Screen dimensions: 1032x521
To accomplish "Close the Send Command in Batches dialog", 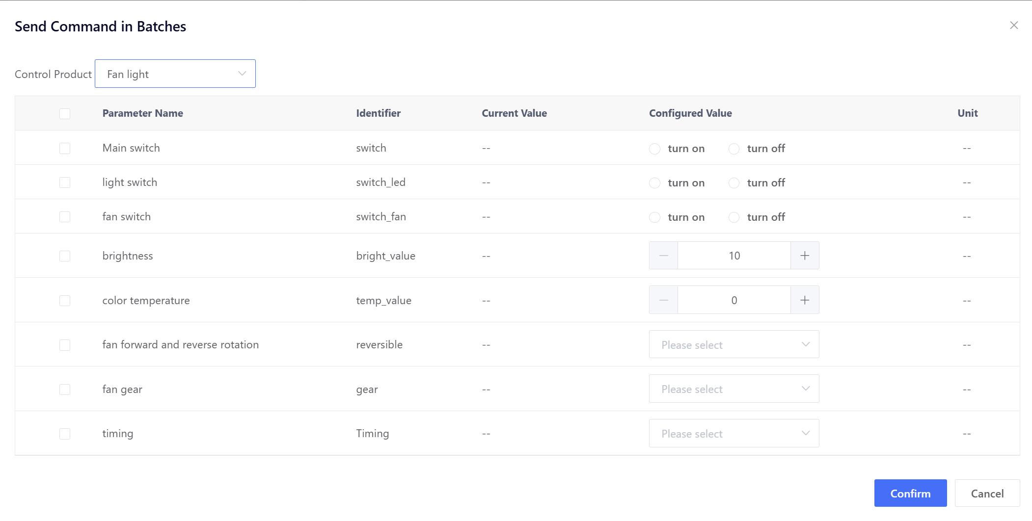I will pos(1013,26).
